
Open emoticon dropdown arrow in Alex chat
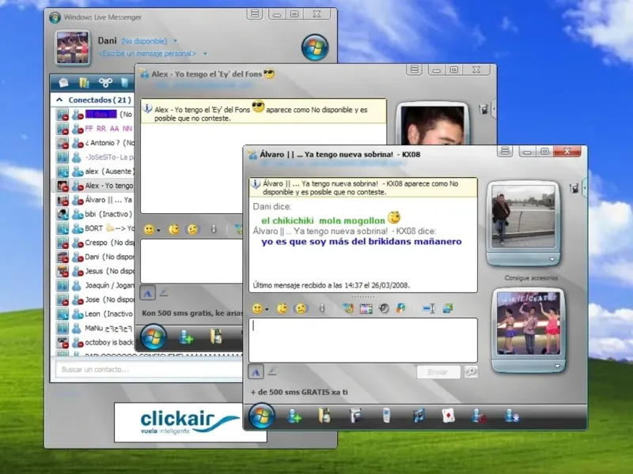click(159, 231)
